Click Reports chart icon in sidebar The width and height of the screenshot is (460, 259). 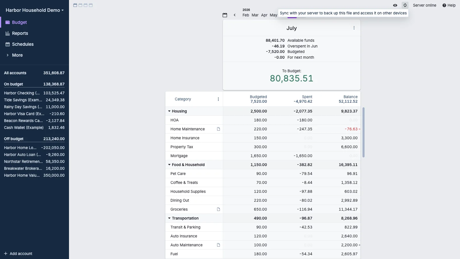point(8,33)
